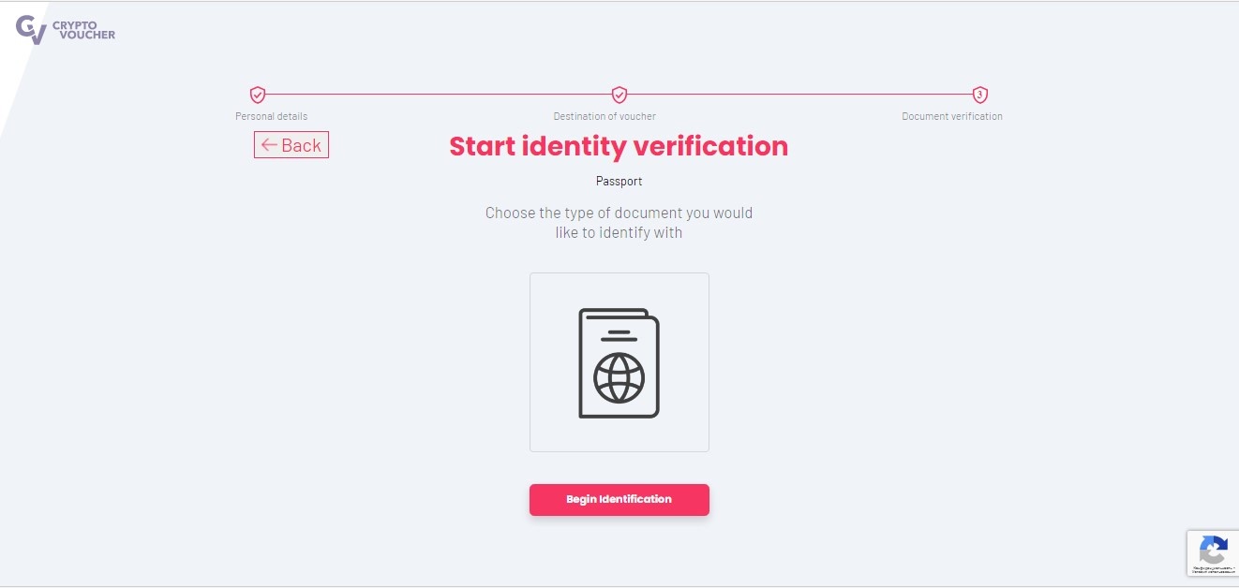This screenshot has height=588, width=1239.
Task: Click the Personal details shield checkmark icon
Action: click(x=258, y=95)
